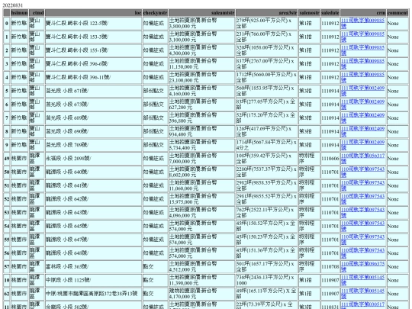412x309 pixels.
Task: Click the area3str column header
Action: [x=266, y=13]
